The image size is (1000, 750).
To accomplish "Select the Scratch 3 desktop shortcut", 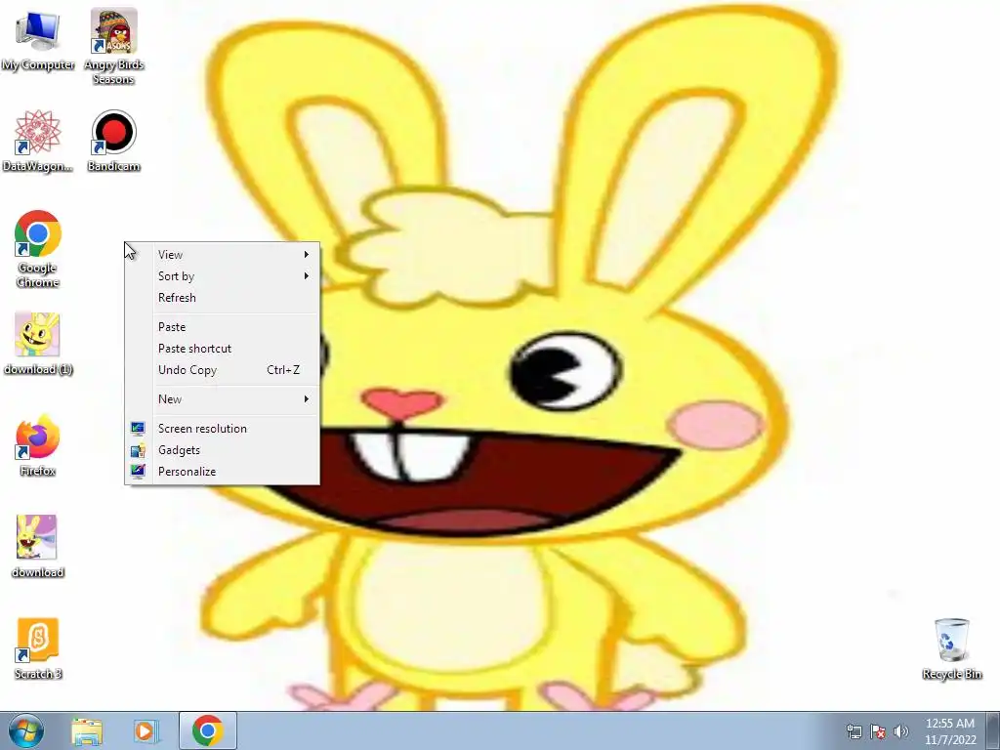I will click(x=38, y=648).
